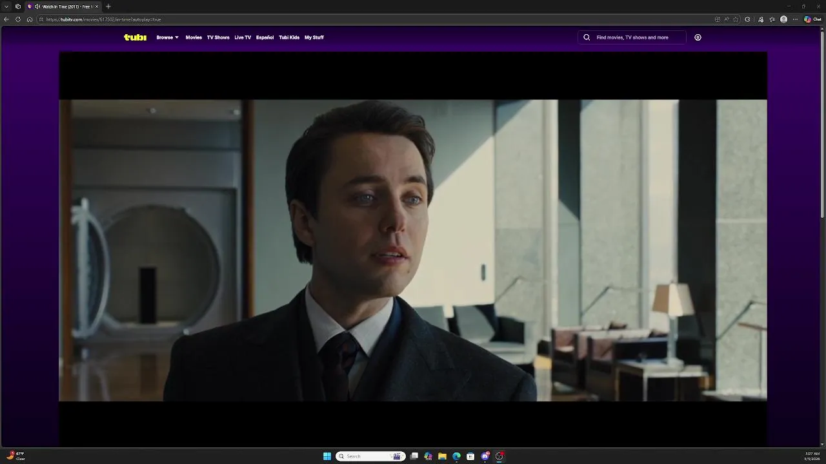826x464 pixels.
Task: Switch to Microsoft Edge on the taskbar
Action: (x=456, y=456)
